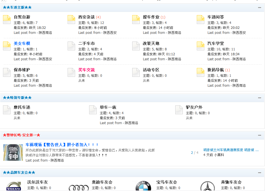Open the ★警钟长鸣-安全第一★ category link
The image size is (265, 191).
[22, 135]
